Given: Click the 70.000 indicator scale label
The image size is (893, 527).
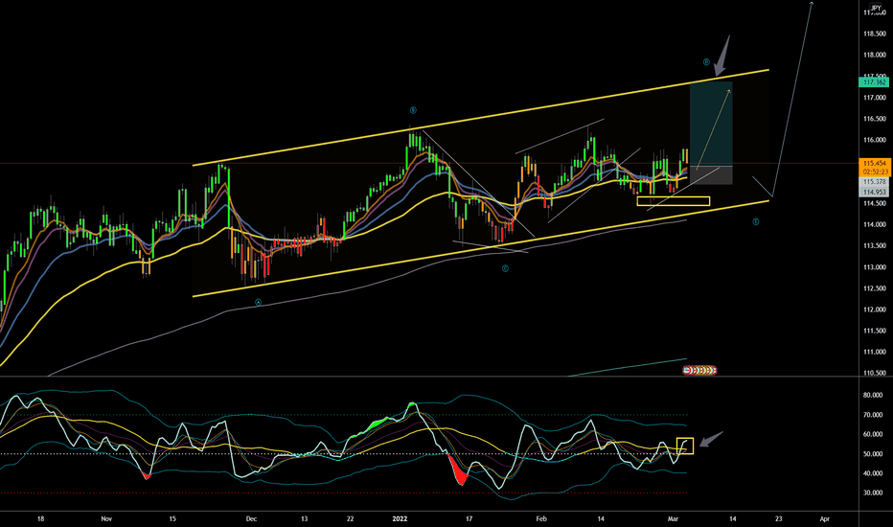Looking at the screenshot, I should click(x=873, y=415).
